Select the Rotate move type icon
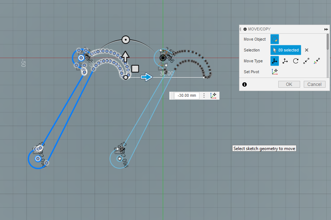Screen dimensions: 331x220 point(296,61)
